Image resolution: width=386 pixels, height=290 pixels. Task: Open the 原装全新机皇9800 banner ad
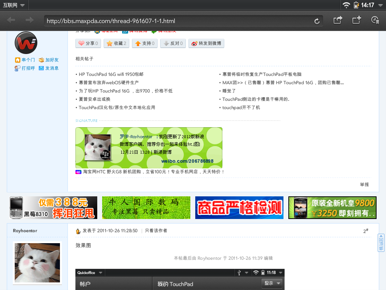pos(332,208)
